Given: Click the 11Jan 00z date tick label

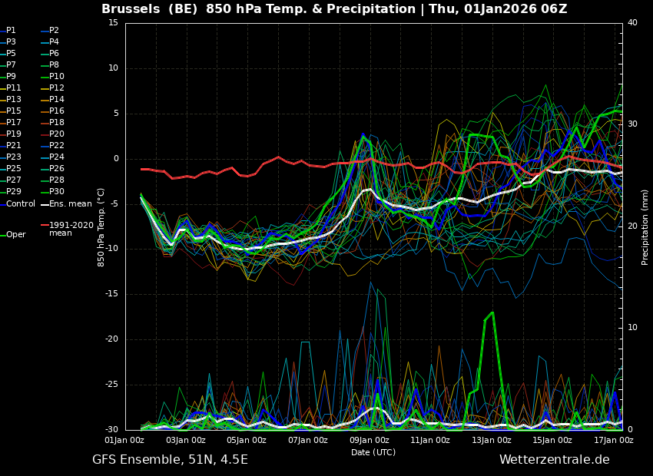Looking at the screenshot, I should click(431, 440).
